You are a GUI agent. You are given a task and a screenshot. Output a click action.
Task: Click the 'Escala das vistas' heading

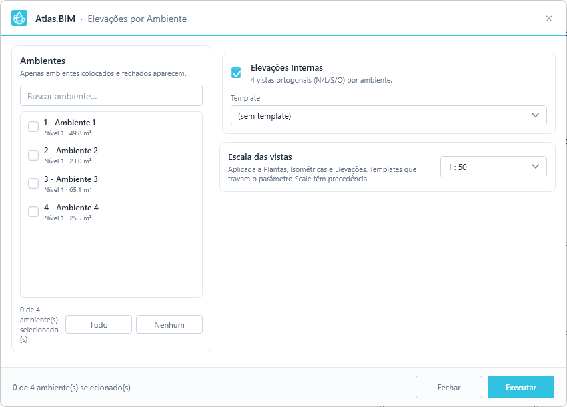point(260,157)
